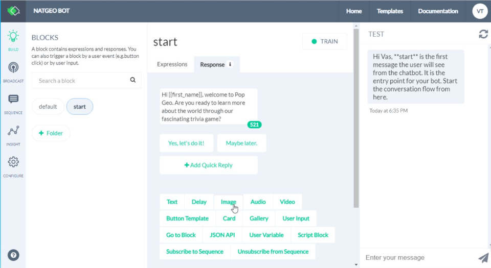
Task: Open the Build section in sidebar
Action: click(x=13, y=40)
